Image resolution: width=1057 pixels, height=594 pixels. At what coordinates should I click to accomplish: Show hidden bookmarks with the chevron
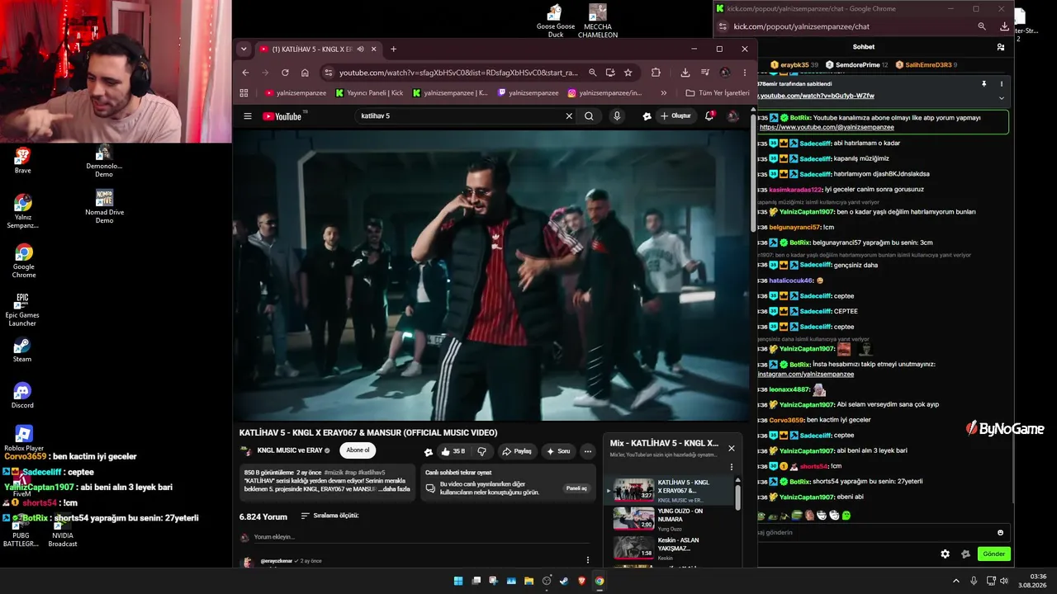pos(665,93)
